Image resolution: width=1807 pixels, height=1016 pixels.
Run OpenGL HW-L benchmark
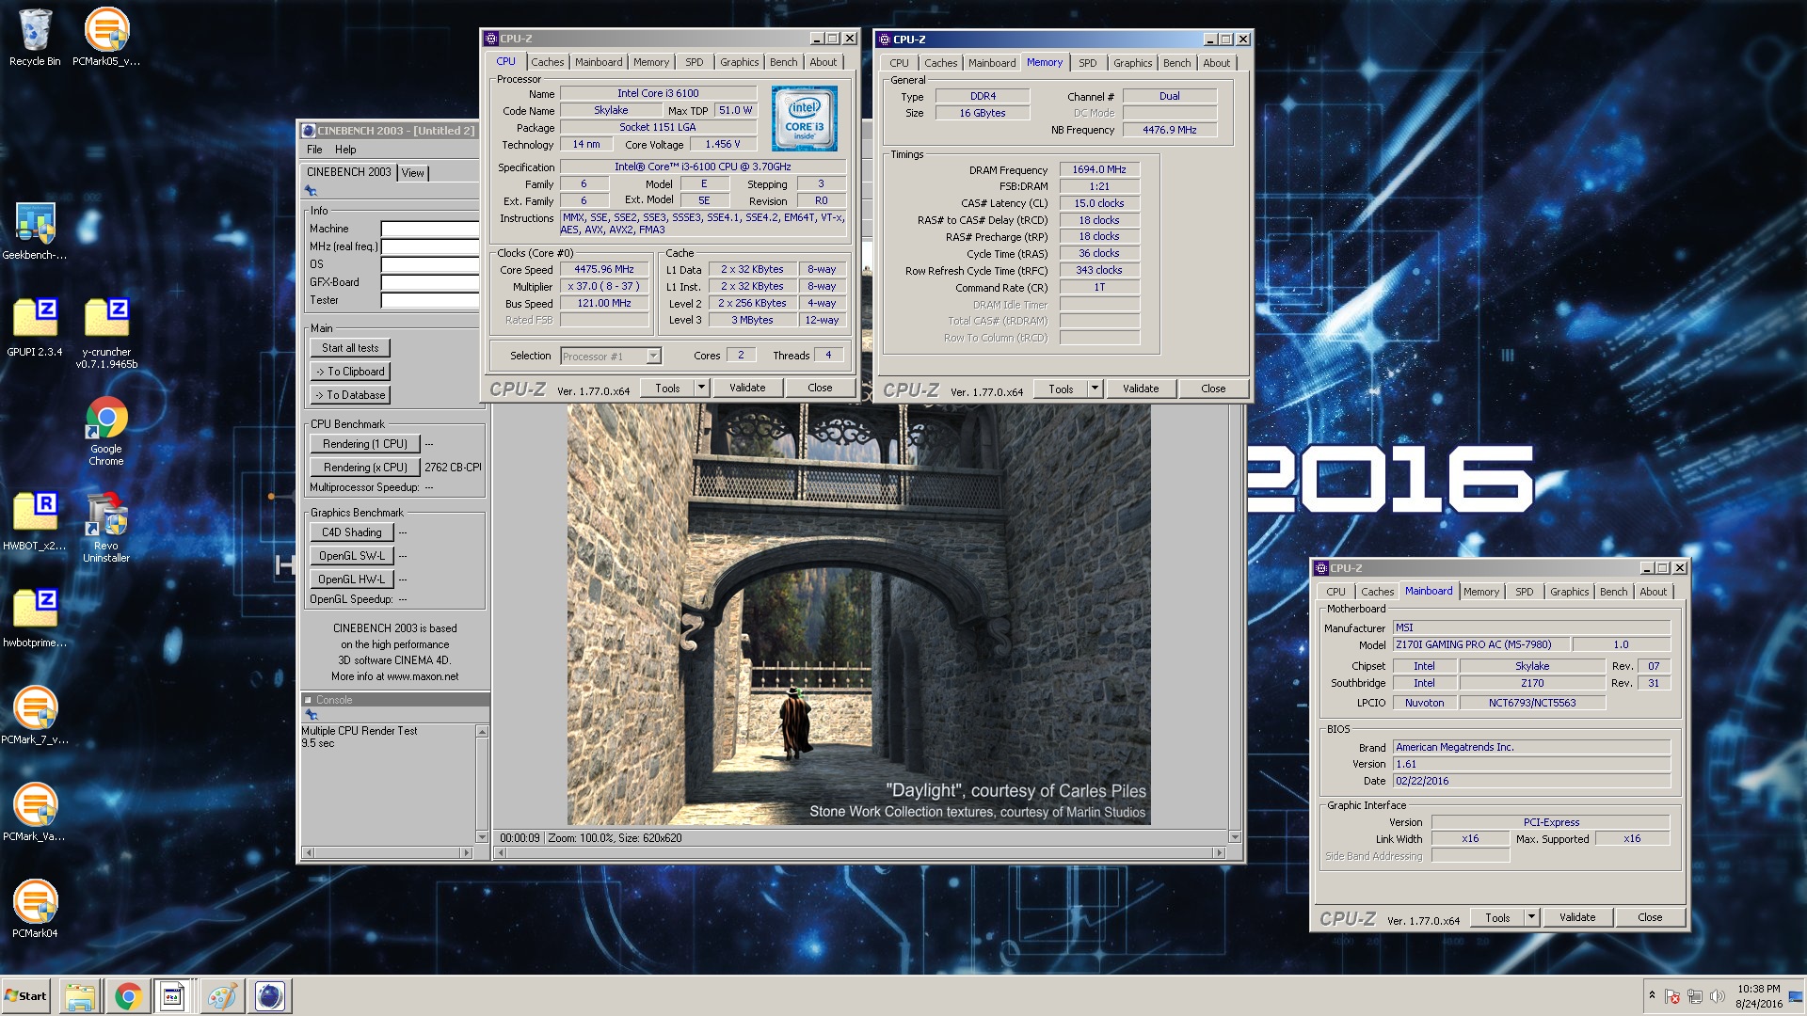click(x=352, y=579)
